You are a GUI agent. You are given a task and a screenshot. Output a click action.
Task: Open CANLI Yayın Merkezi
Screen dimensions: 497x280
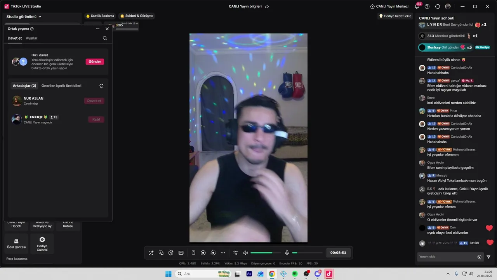pos(389,6)
